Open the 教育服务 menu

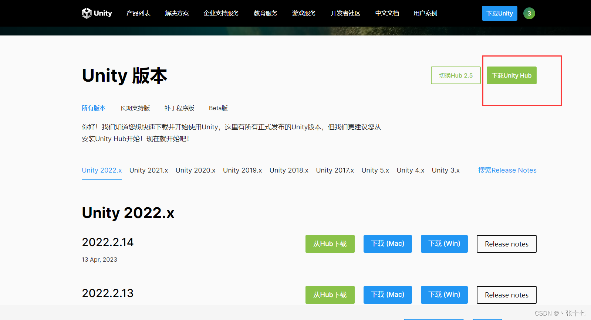266,13
